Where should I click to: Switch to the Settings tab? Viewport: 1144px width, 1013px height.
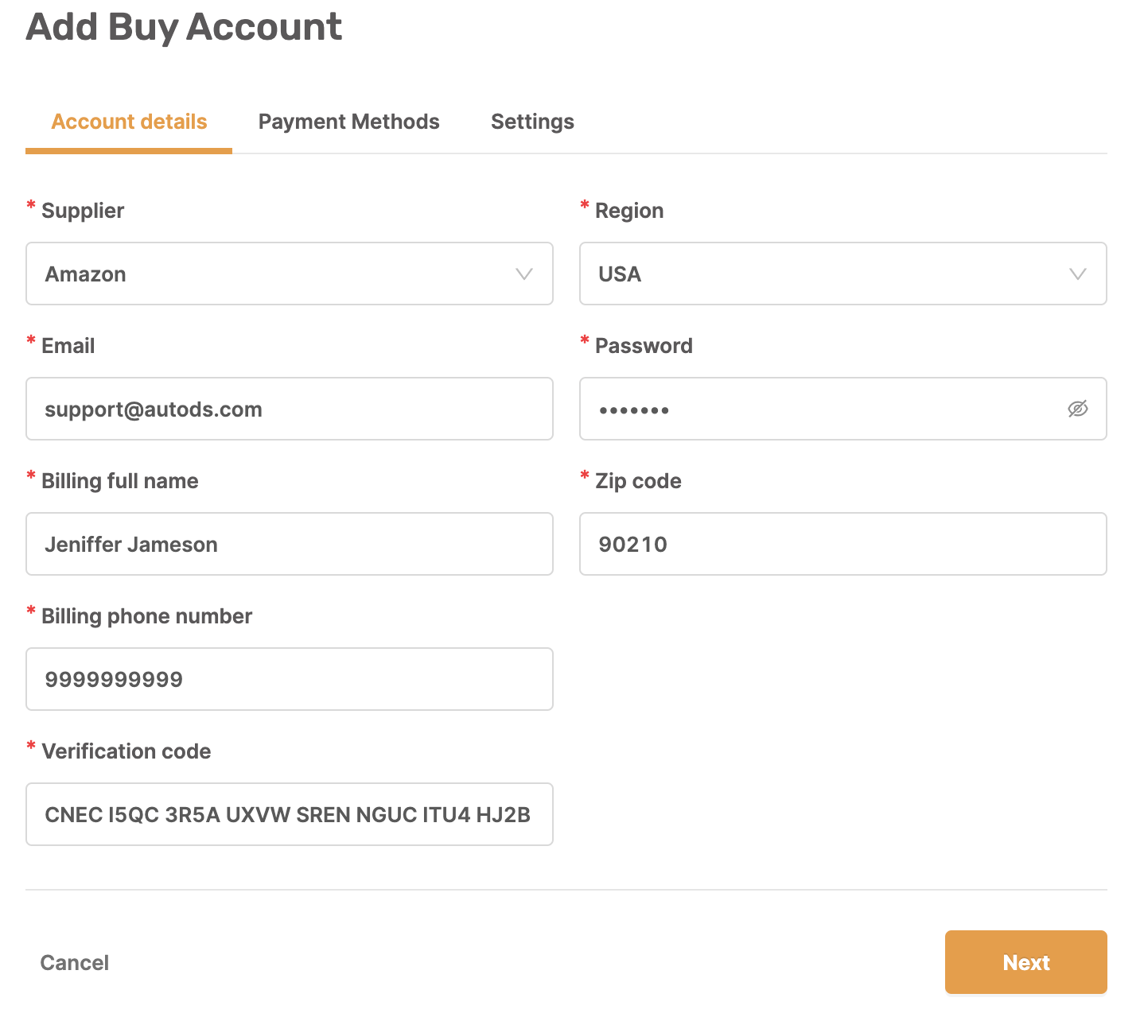pos(532,122)
